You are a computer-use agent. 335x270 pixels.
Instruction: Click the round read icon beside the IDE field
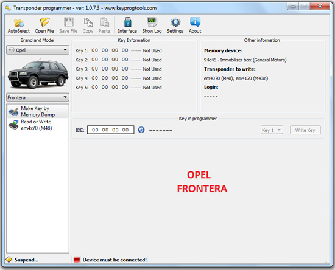141,130
